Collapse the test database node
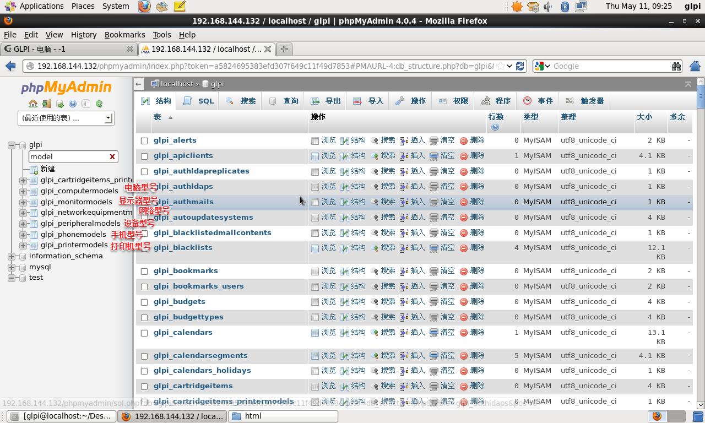This screenshot has height=423, width=705. (11, 278)
